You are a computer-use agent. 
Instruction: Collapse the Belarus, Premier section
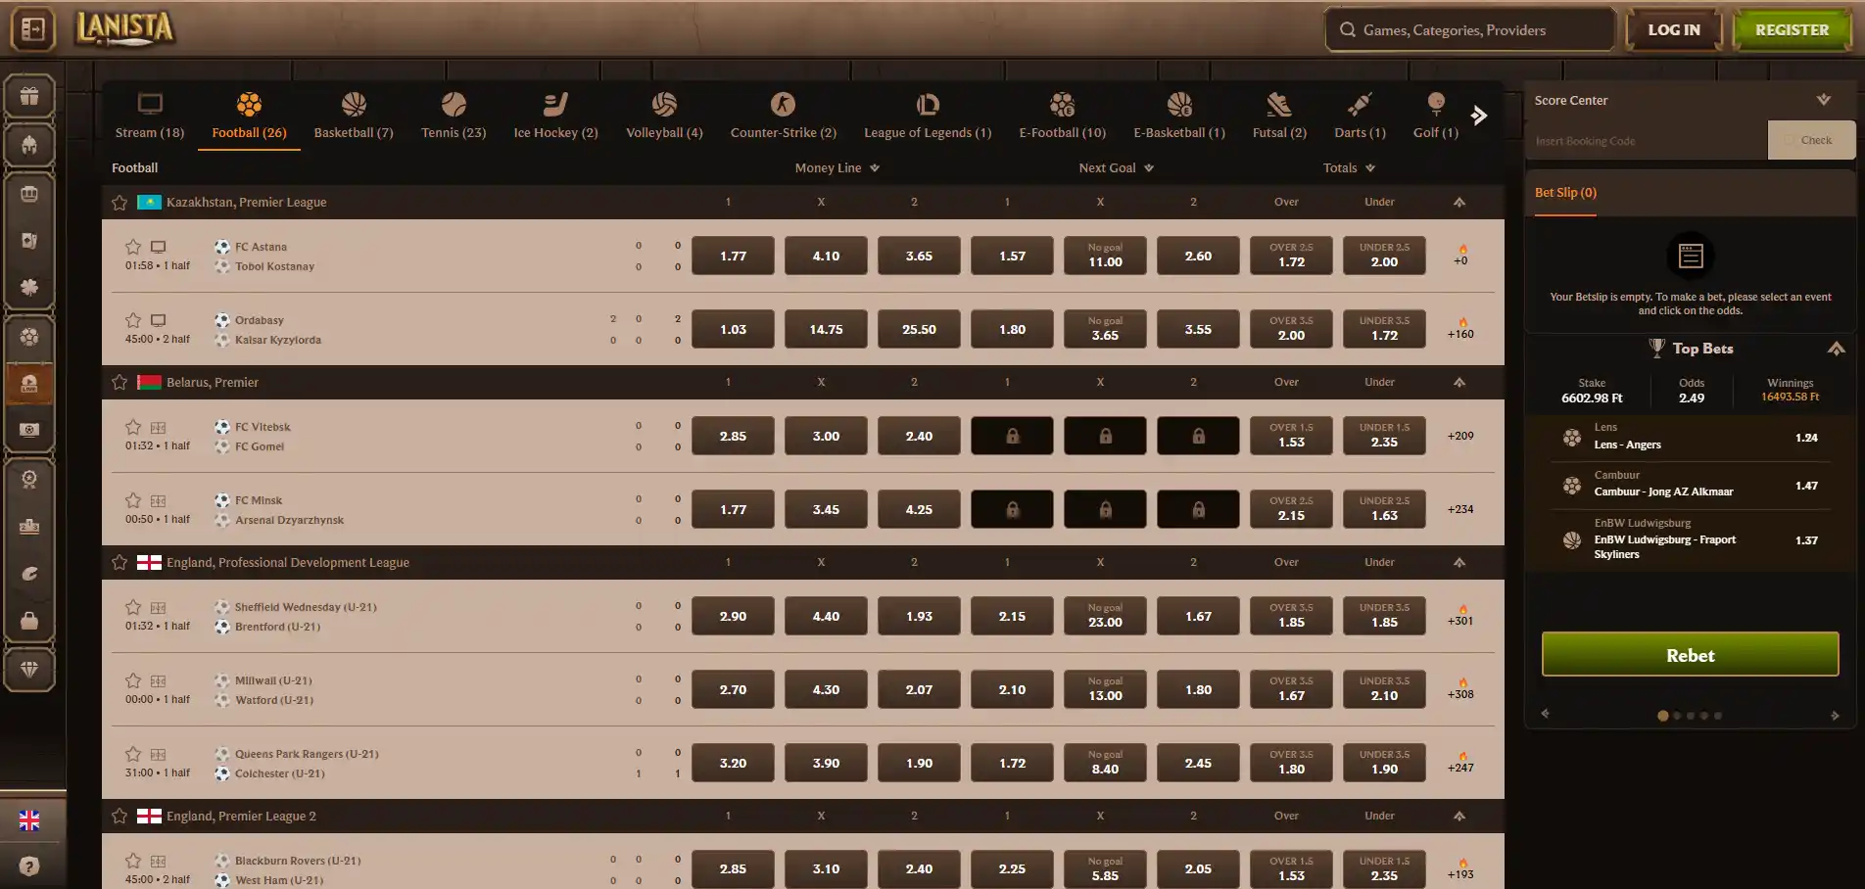(1459, 382)
